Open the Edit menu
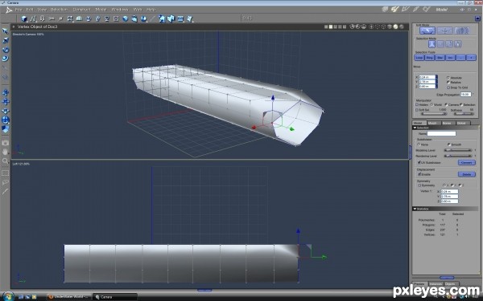Screen dimensions: 483x301 coord(30,10)
